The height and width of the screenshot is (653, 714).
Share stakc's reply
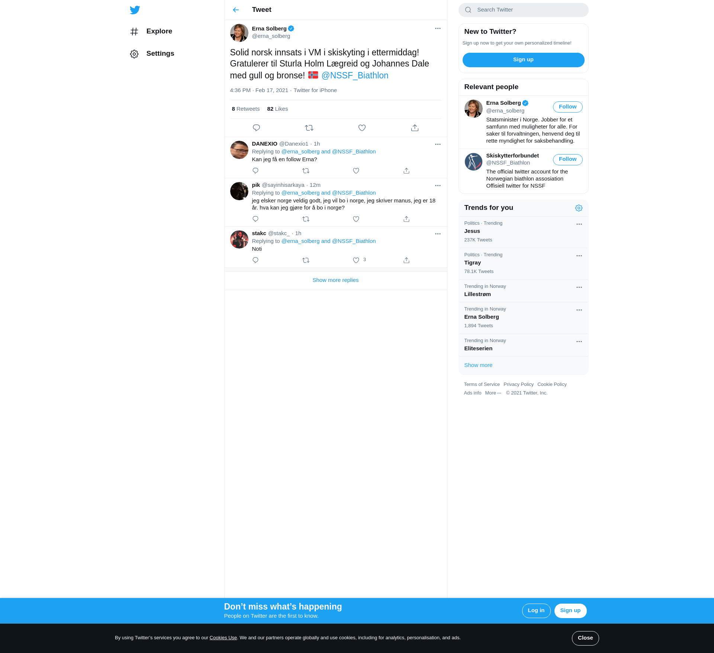click(x=406, y=260)
